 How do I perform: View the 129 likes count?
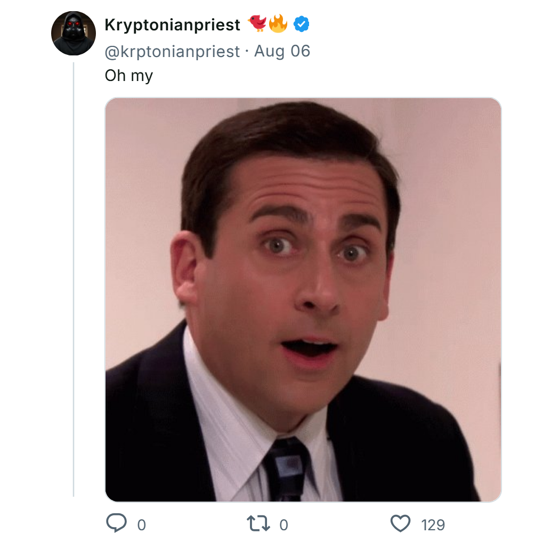click(x=433, y=525)
